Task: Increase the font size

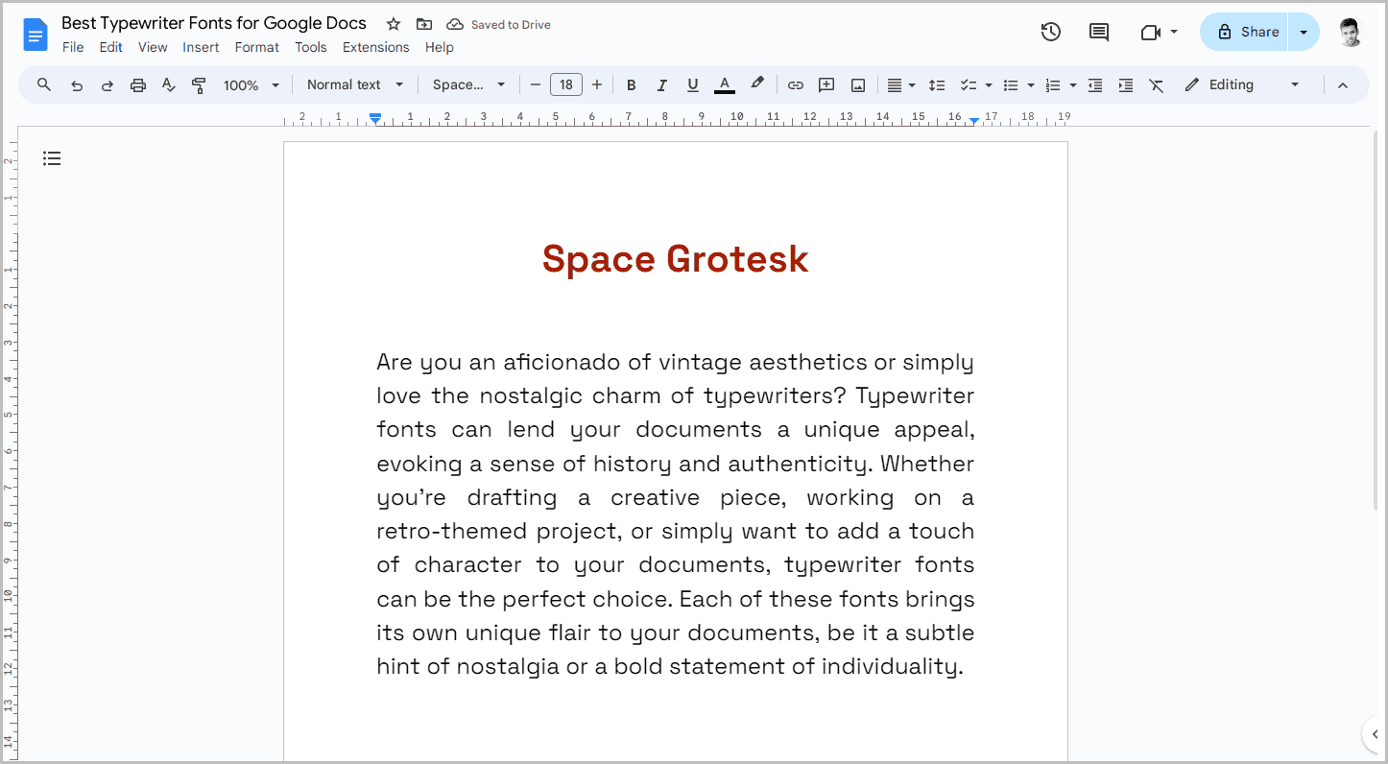Action: click(597, 84)
